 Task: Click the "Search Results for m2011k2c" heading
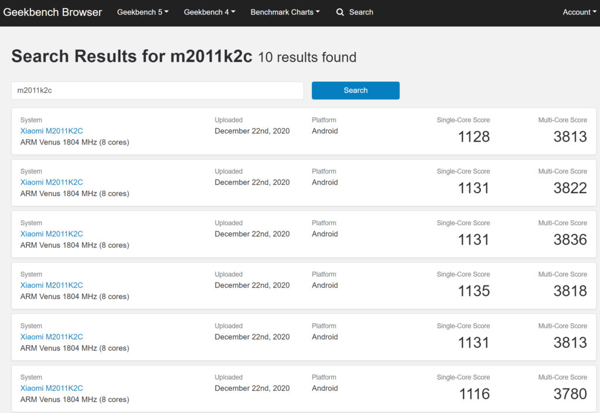132,56
